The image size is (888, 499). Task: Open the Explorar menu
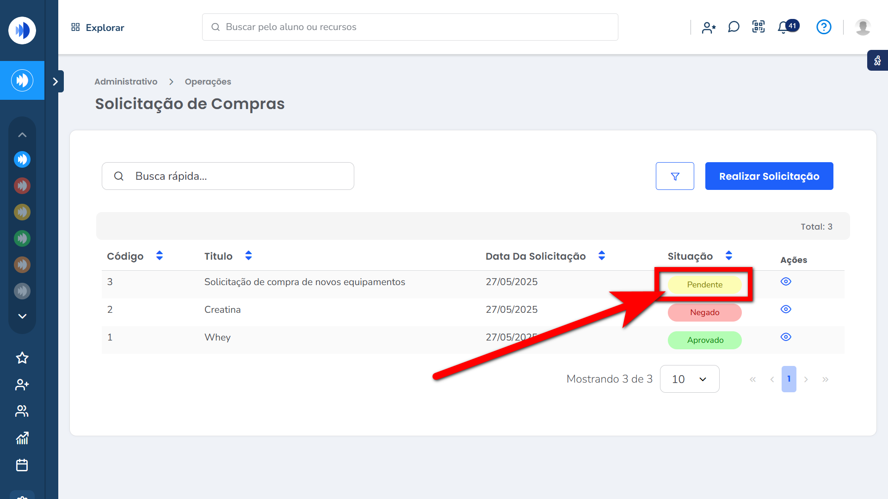98,28
